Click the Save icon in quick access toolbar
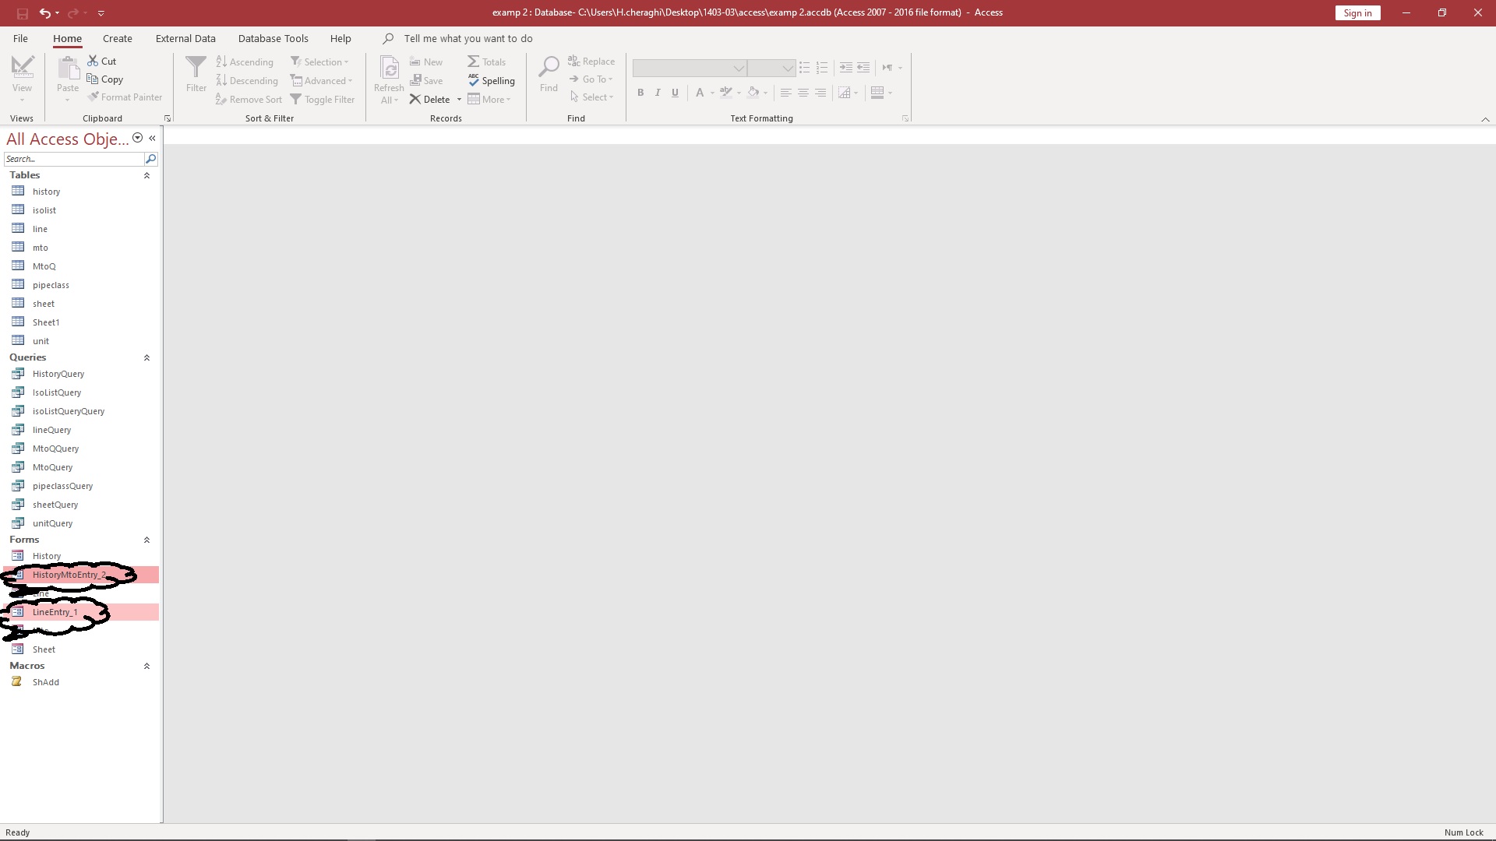 (x=22, y=13)
